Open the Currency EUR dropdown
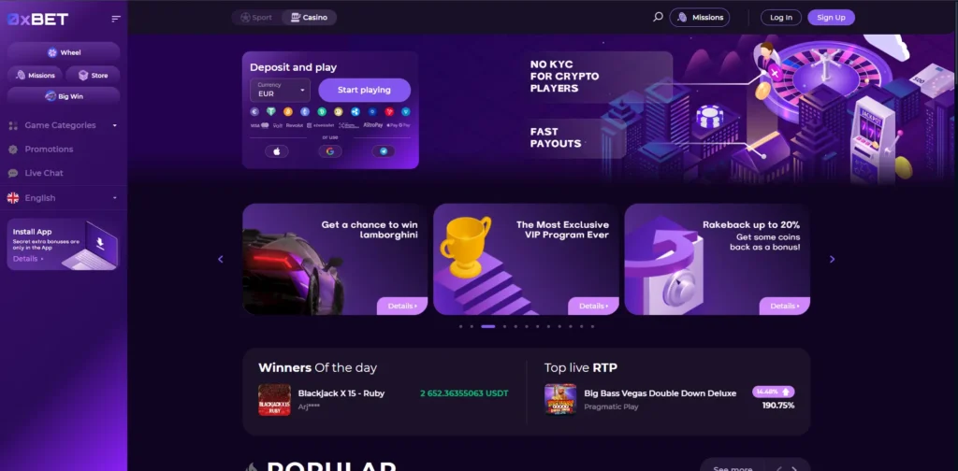This screenshot has width=958, height=471. [280, 91]
